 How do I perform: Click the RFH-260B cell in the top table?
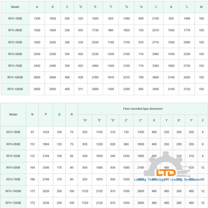15,30
